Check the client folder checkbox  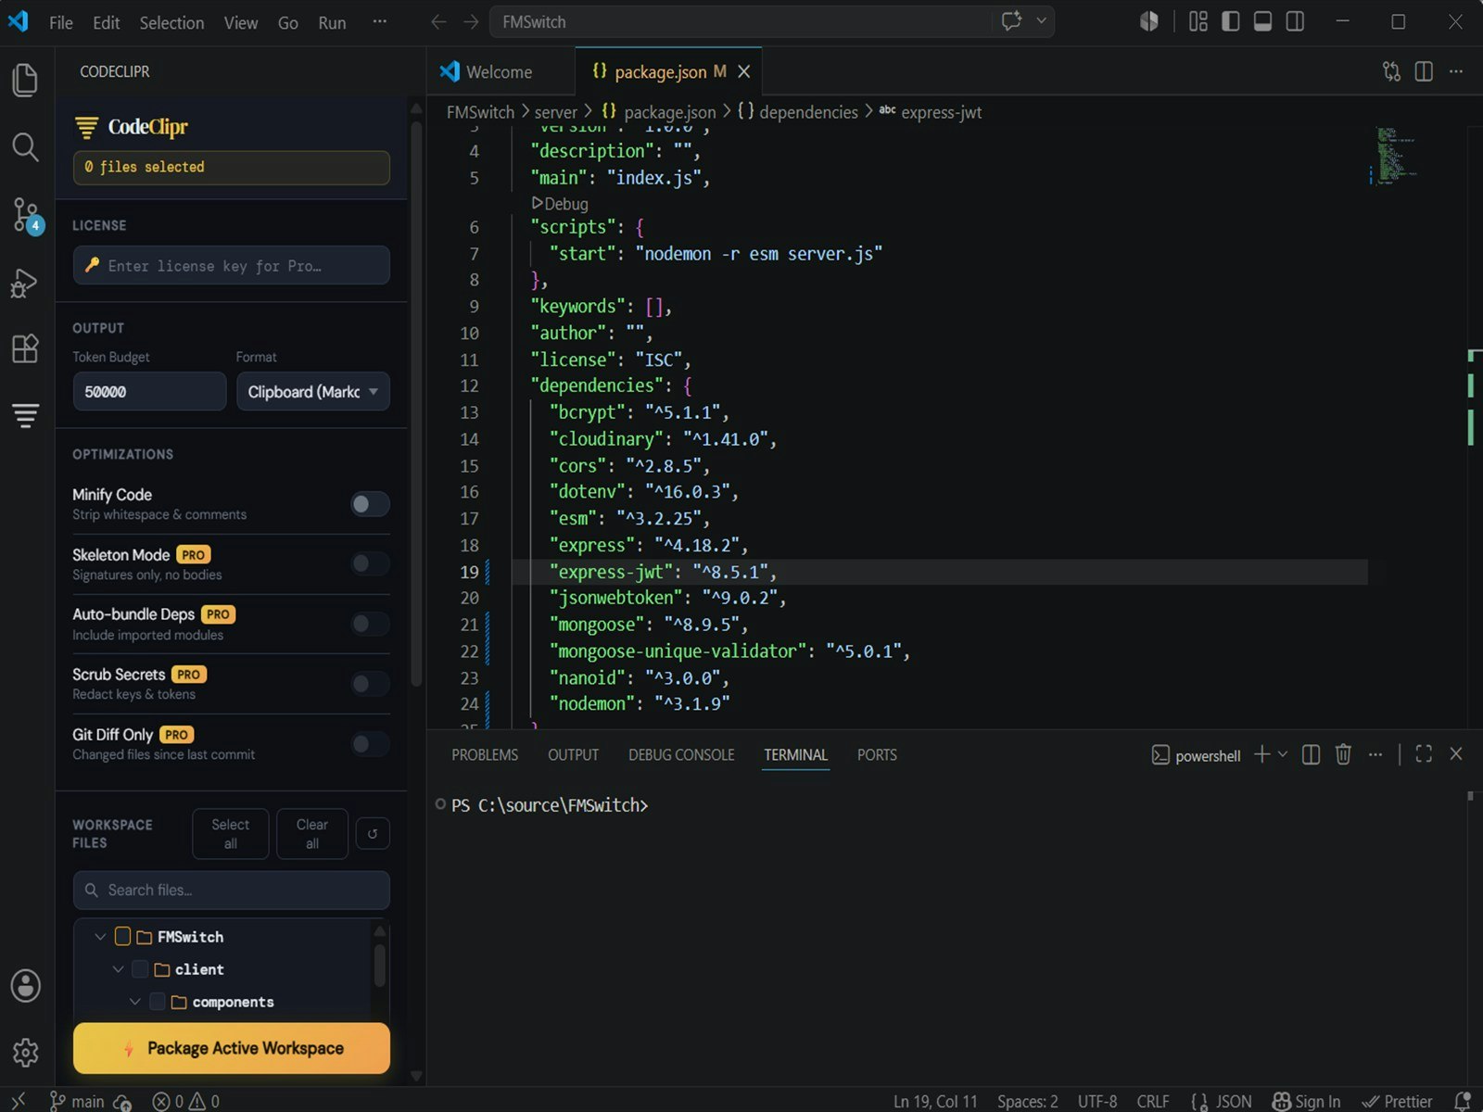pyautogui.click(x=140, y=969)
